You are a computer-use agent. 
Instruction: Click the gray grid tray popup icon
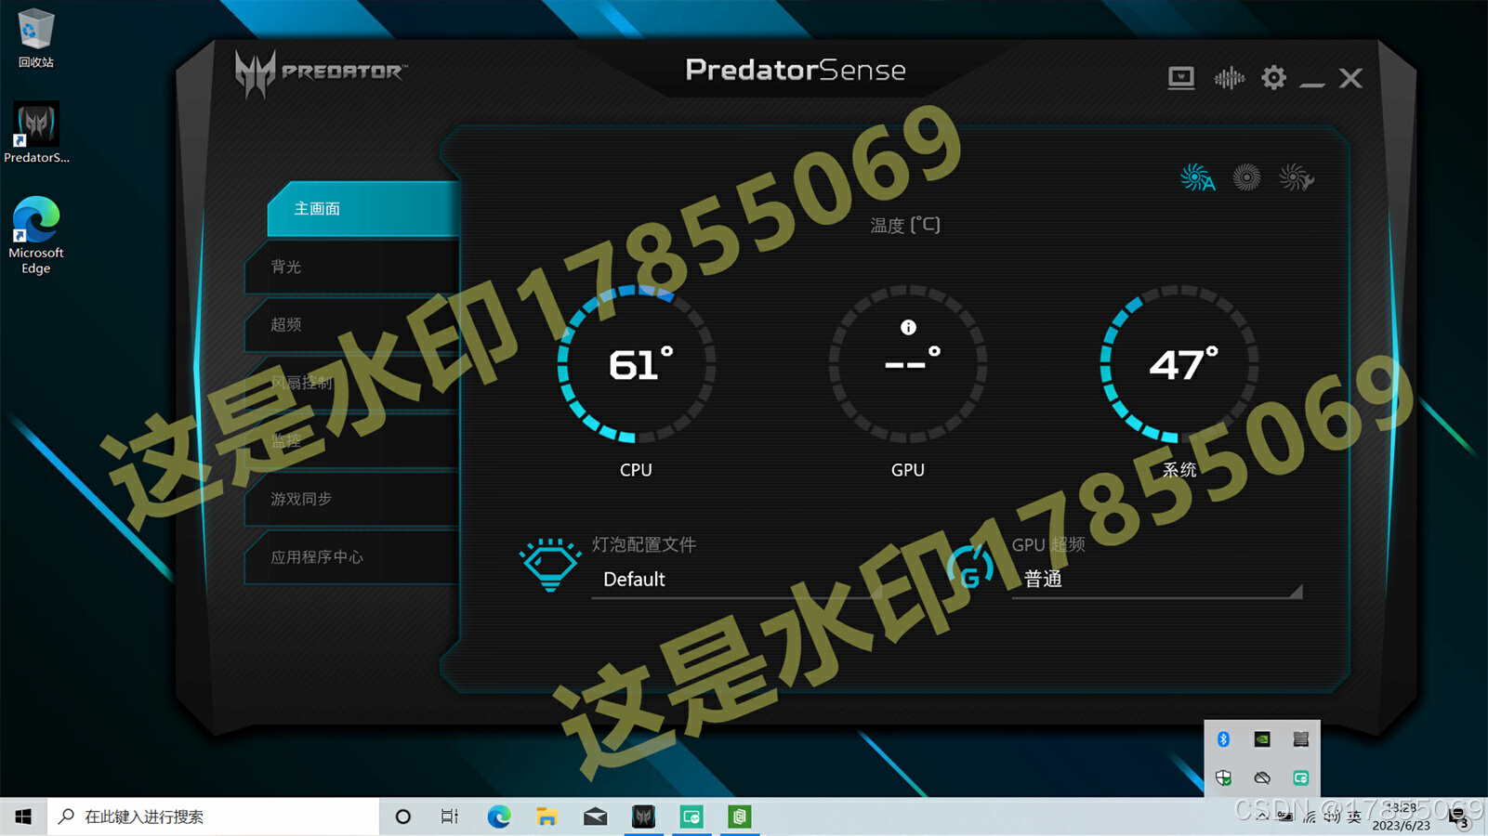coord(1300,739)
